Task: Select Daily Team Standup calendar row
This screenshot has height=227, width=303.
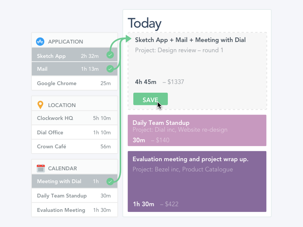Action: [x=74, y=196]
